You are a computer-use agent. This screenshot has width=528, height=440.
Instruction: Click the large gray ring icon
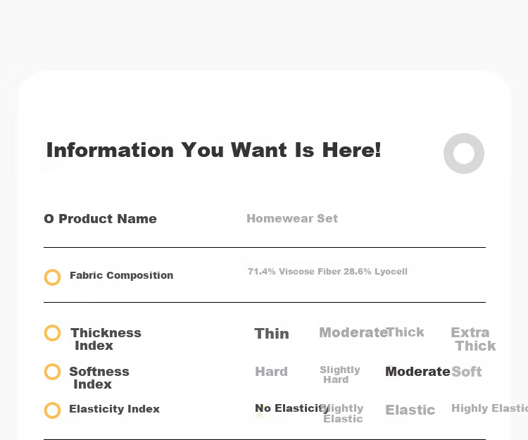(464, 153)
